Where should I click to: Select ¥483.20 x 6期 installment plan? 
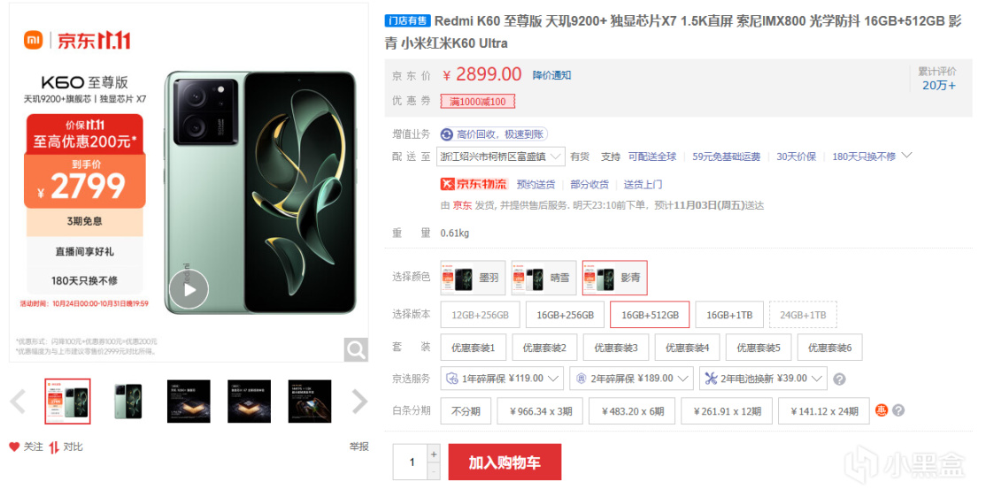point(632,411)
